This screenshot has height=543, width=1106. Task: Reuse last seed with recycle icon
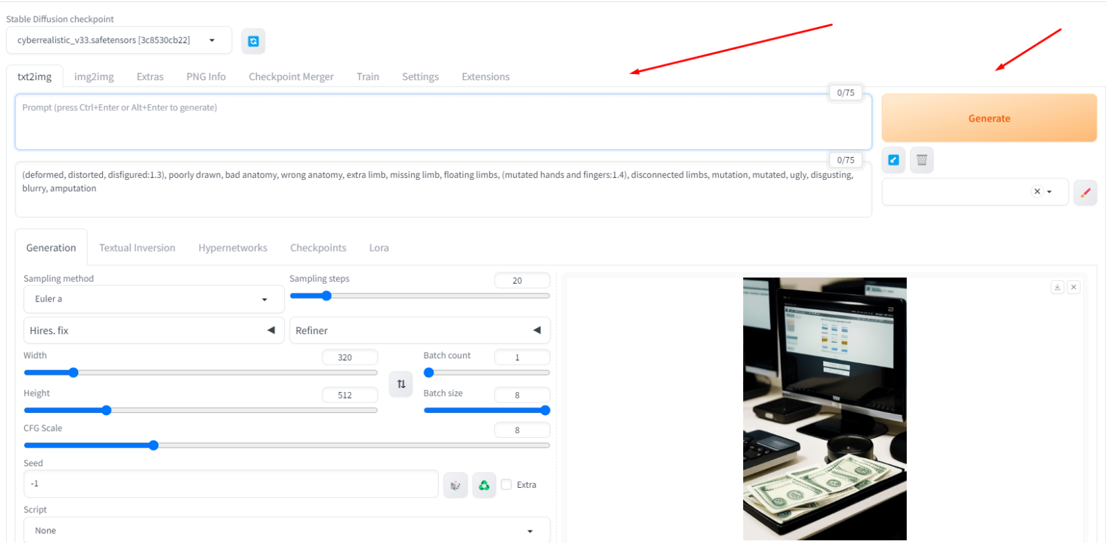pyautogui.click(x=484, y=485)
